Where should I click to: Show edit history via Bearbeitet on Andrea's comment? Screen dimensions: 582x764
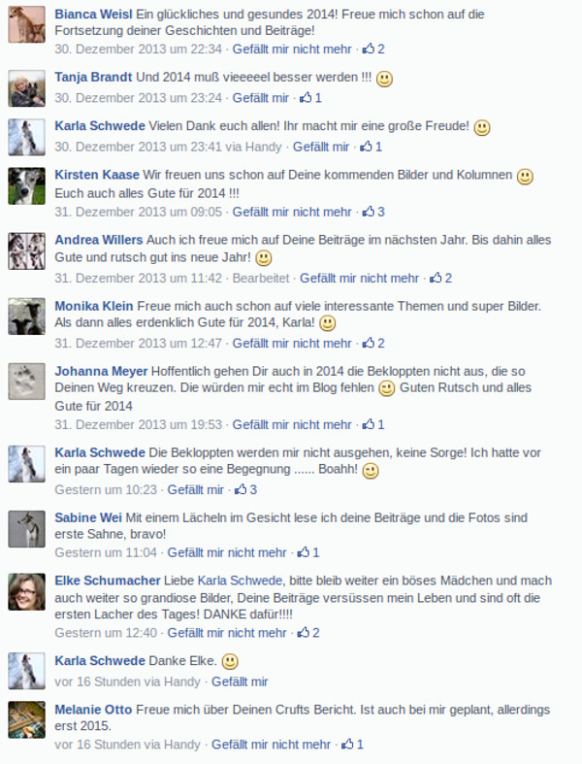(x=261, y=278)
